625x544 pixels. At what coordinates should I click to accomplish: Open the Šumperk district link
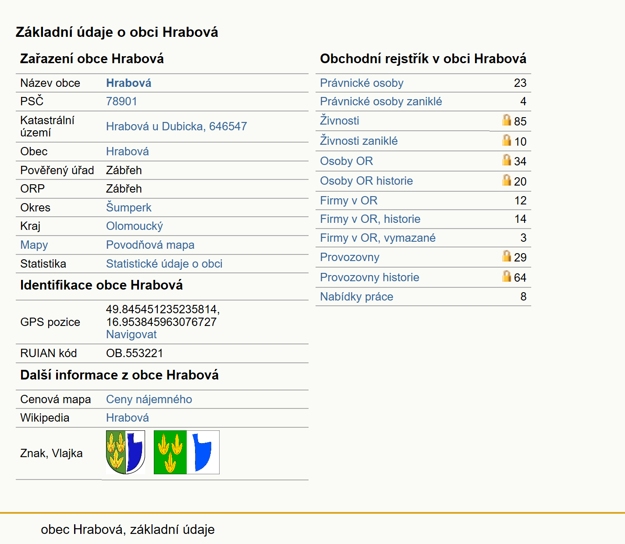click(129, 208)
